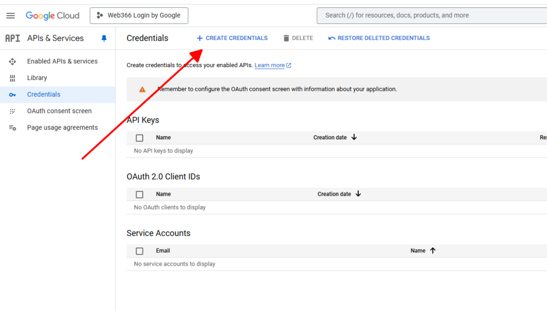
Task: Click the DELETE button label
Action: click(302, 38)
